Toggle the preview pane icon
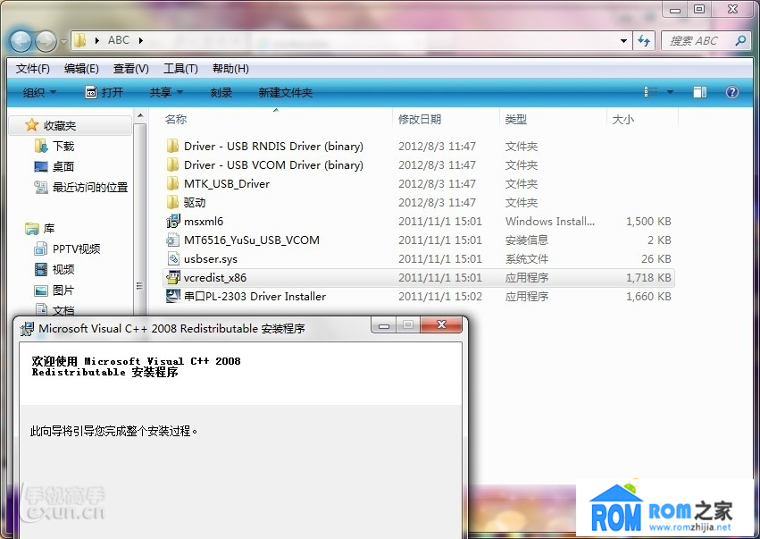The image size is (760, 539). [699, 91]
